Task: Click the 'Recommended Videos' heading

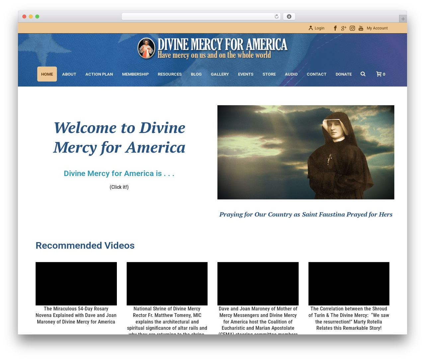Action: tap(85, 245)
